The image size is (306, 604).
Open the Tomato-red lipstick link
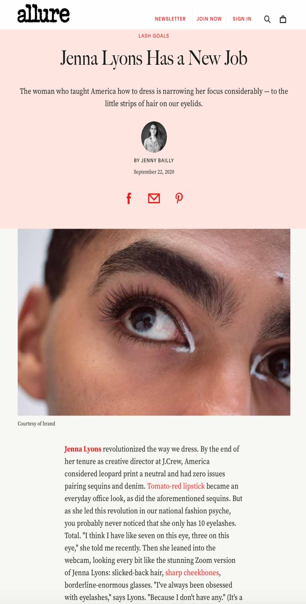[176, 486]
